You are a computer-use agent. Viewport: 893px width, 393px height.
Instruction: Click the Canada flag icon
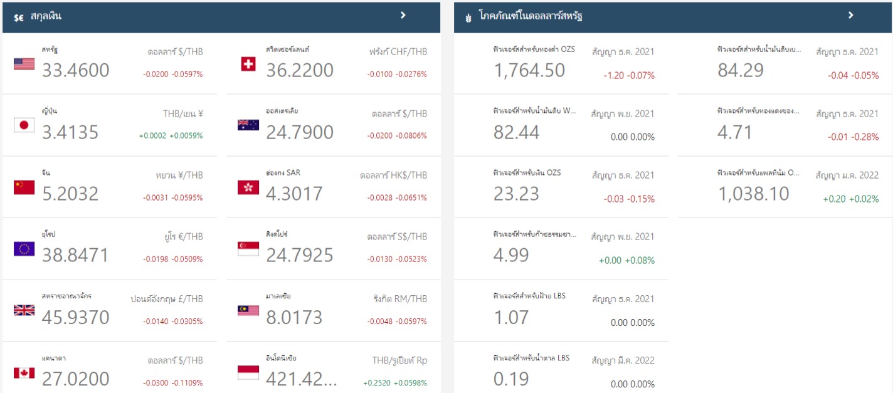(24, 372)
